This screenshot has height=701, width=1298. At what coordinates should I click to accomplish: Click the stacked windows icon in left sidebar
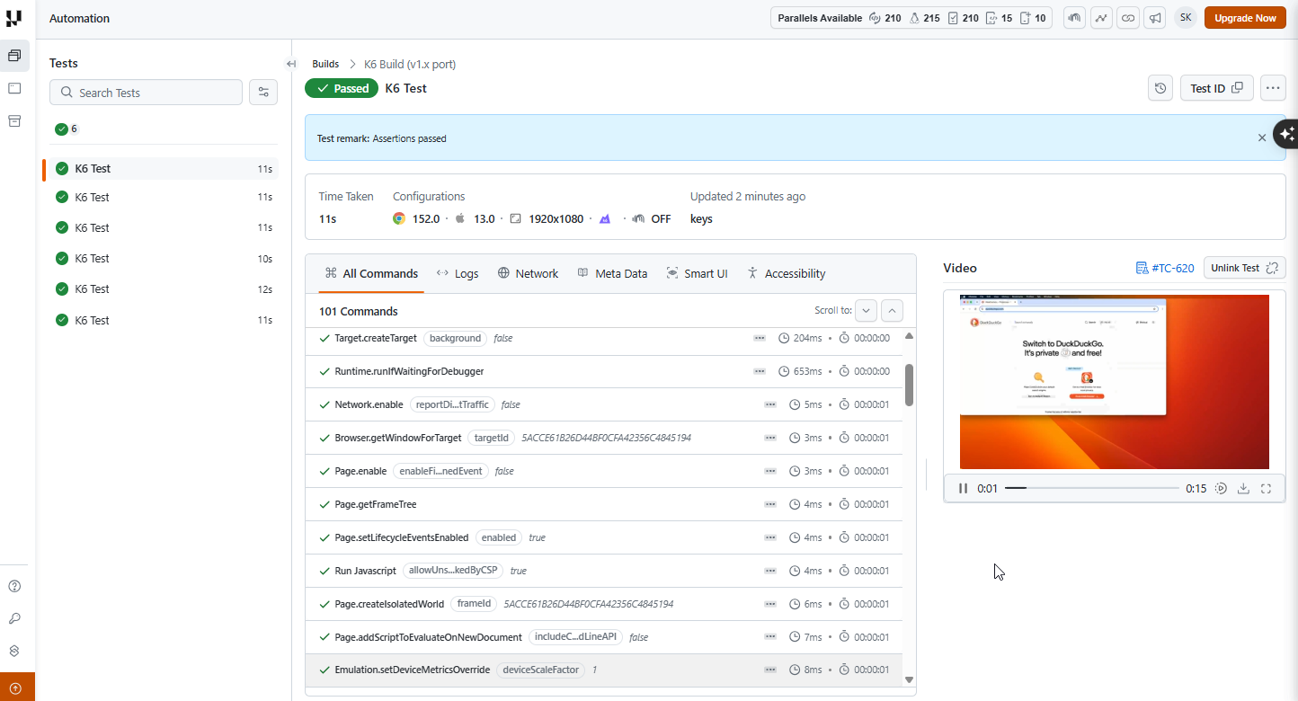point(14,56)
